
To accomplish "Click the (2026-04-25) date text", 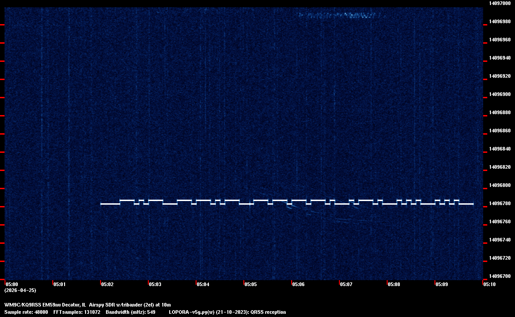I will [x=20, y=290].
